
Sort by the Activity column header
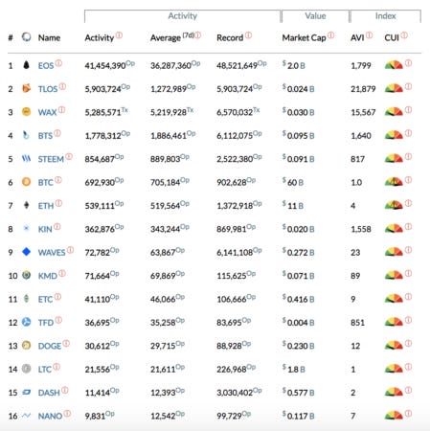pos(100,38)
